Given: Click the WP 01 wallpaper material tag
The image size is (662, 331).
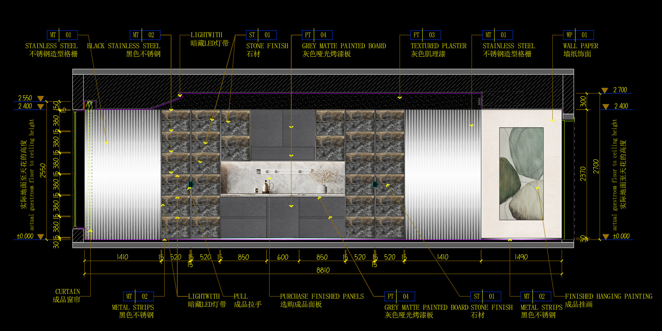Looking at the screenshot, I should click(x=578, y=35).
